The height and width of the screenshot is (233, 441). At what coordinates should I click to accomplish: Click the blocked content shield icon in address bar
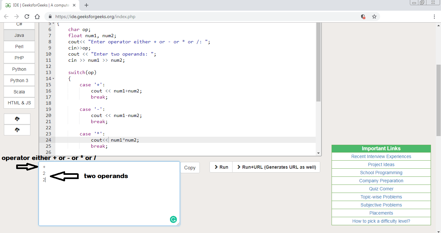tap(363, 16)
